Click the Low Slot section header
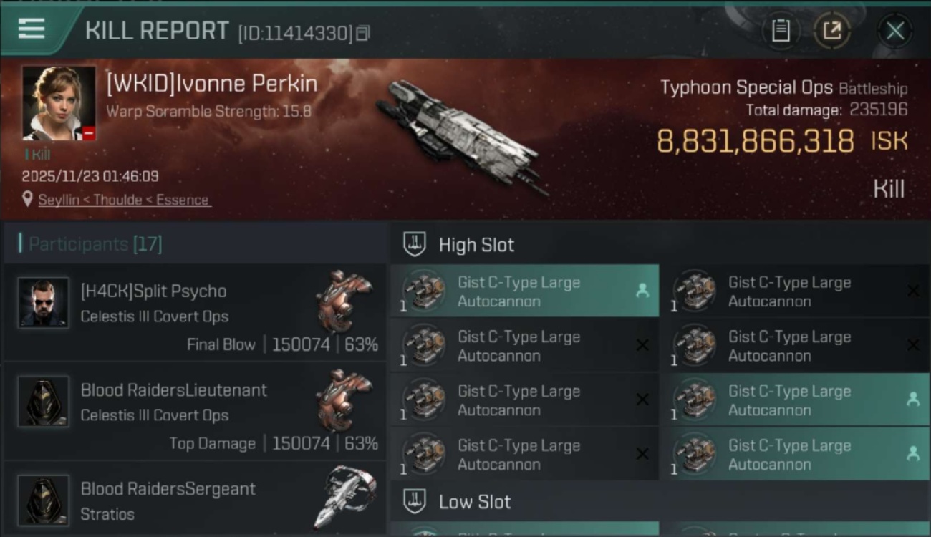The width and height of the screenshot is (931, 537). click(x=475, y=502)
